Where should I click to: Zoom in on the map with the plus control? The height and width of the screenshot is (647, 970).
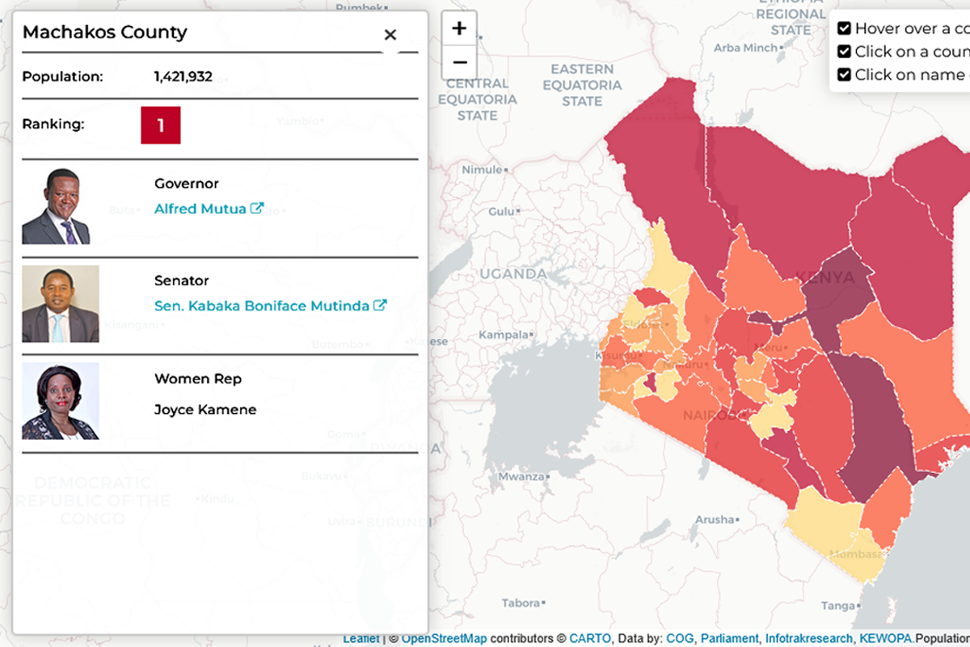(x=459, y=27)
